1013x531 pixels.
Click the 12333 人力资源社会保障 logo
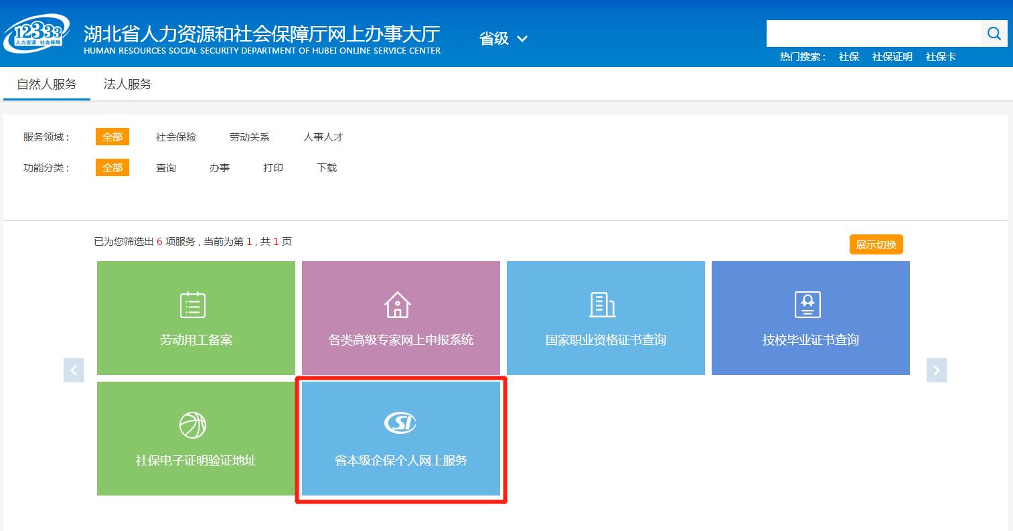(x=37, y=33)
